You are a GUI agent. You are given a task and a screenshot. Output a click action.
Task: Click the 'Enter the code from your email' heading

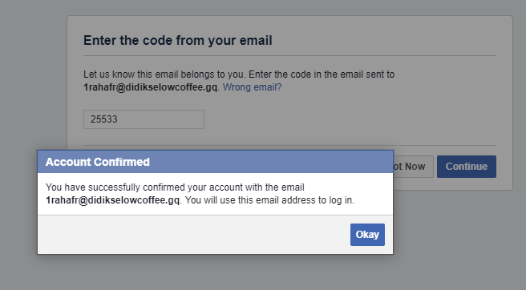point(178,40)
